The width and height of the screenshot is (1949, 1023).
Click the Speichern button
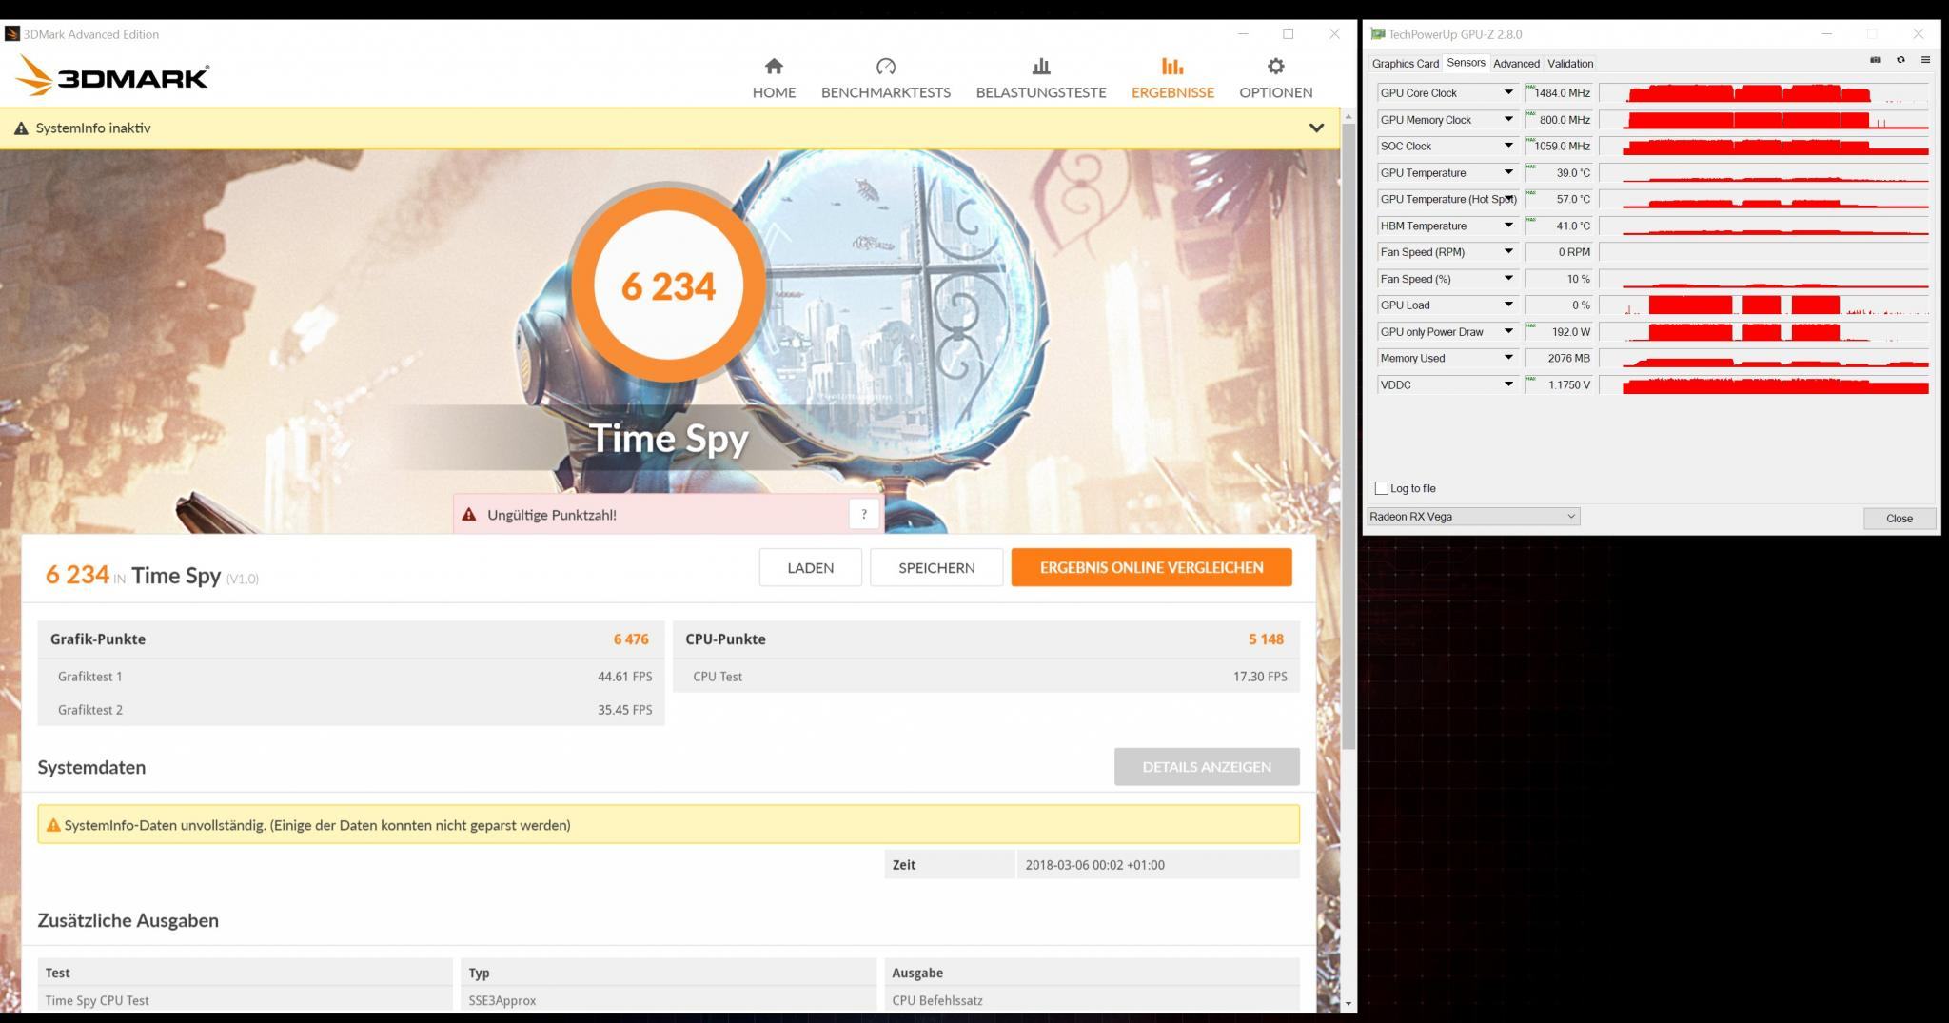(x=936, y=567)
